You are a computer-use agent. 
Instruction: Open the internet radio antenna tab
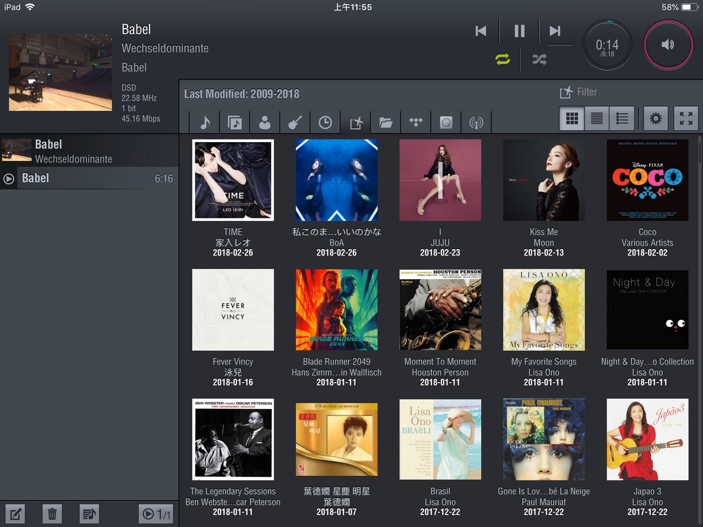(476, 122)
